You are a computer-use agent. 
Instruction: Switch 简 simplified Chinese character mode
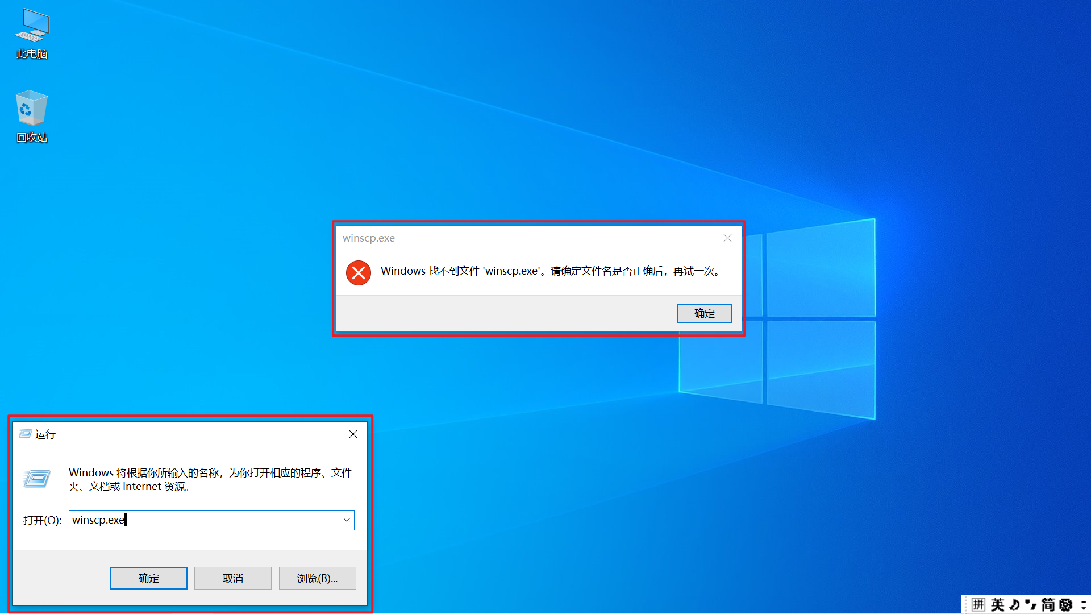tap(1048, 604)
